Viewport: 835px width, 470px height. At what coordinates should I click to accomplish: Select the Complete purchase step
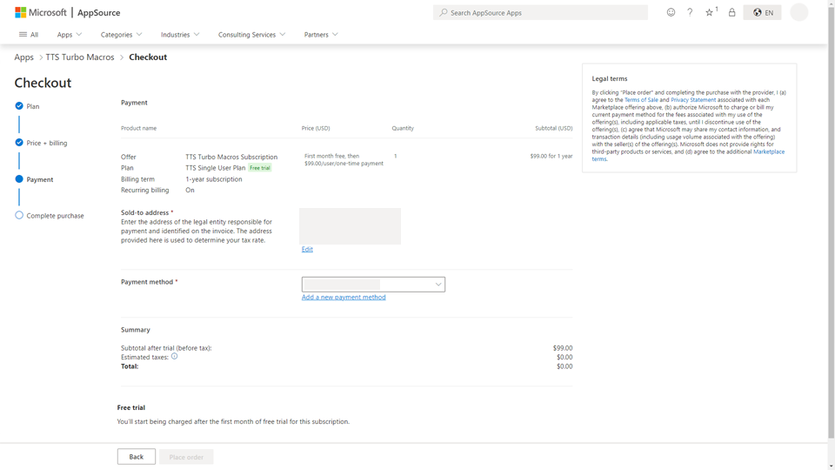pos(50,216)
